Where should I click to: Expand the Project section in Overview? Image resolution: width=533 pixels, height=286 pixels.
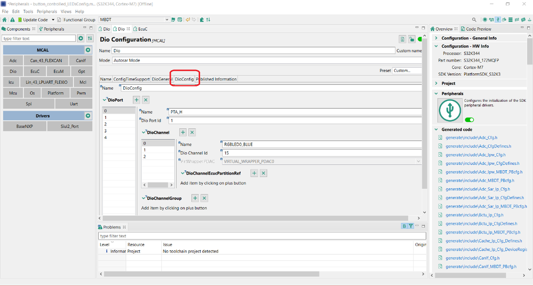click(436, 83)
